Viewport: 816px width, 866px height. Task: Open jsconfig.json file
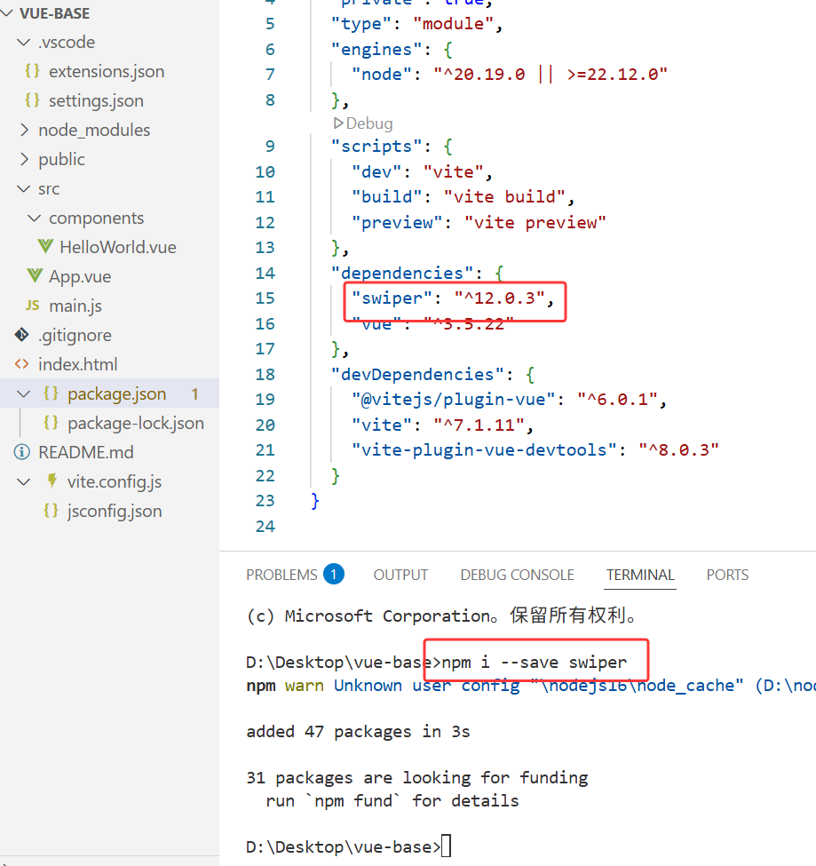click(x=115, y=511)
